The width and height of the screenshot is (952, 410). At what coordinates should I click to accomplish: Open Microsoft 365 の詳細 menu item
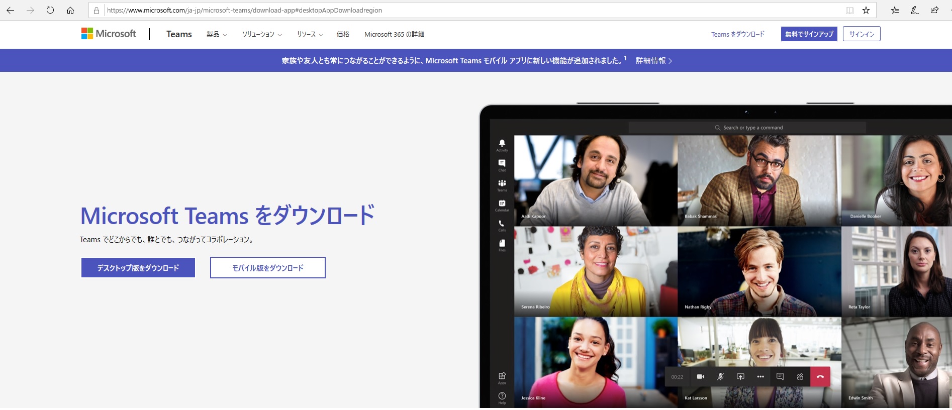point(394,34)
